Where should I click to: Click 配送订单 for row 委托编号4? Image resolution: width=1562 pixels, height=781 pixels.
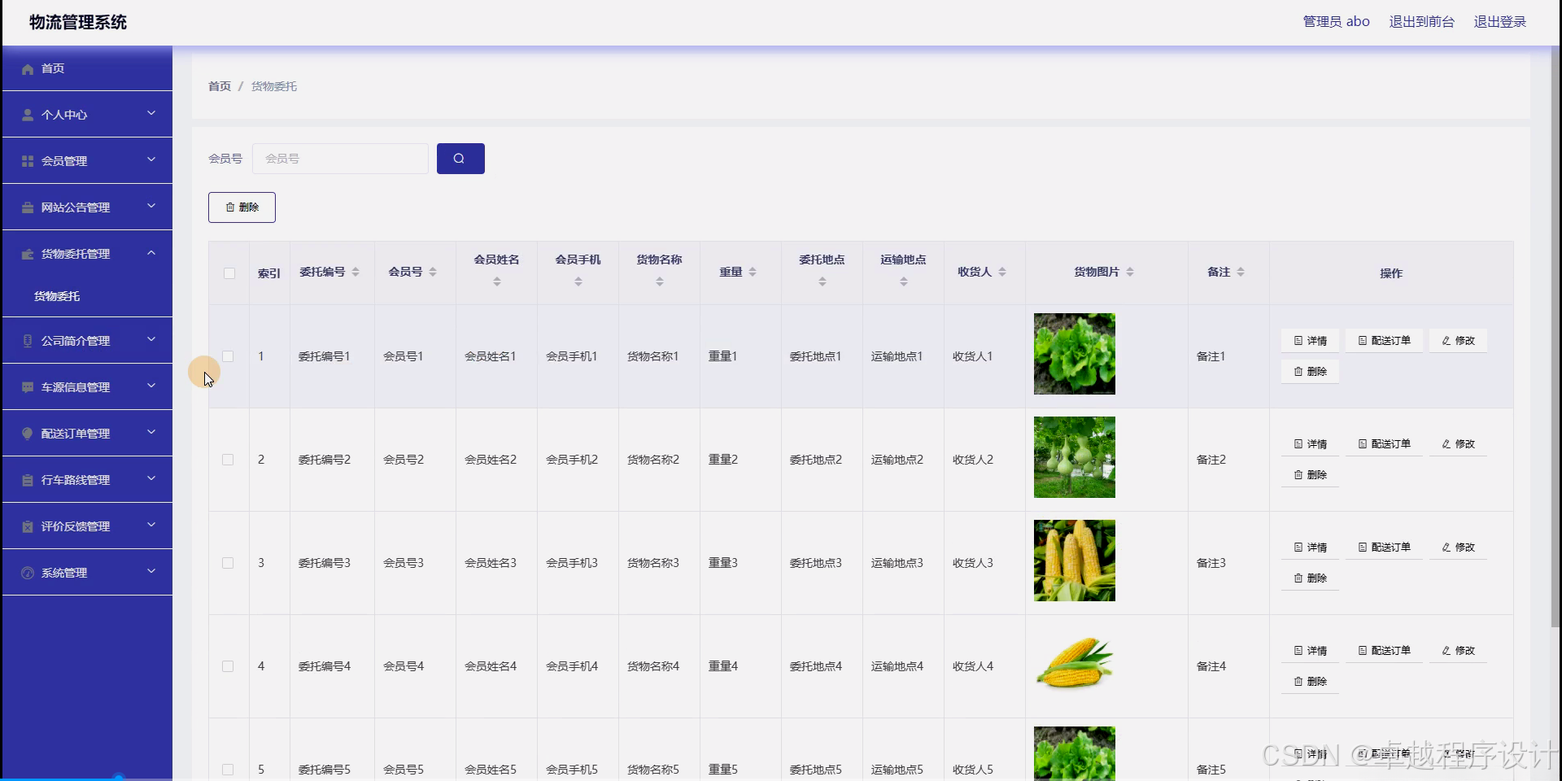tap(1384, 651)
